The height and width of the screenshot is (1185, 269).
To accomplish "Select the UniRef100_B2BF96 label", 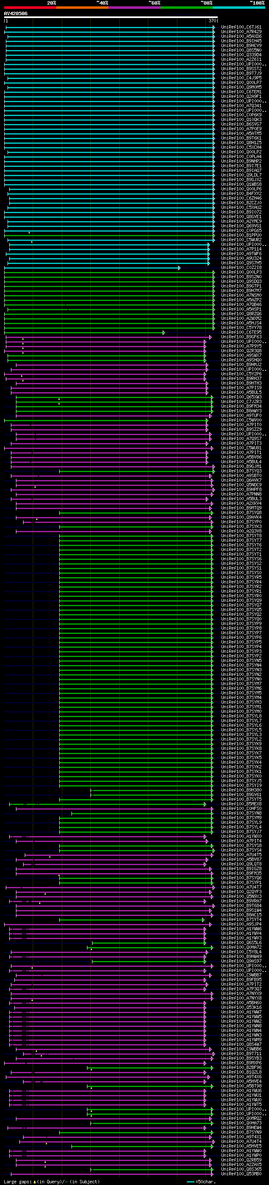I will tap(241, 1068).
